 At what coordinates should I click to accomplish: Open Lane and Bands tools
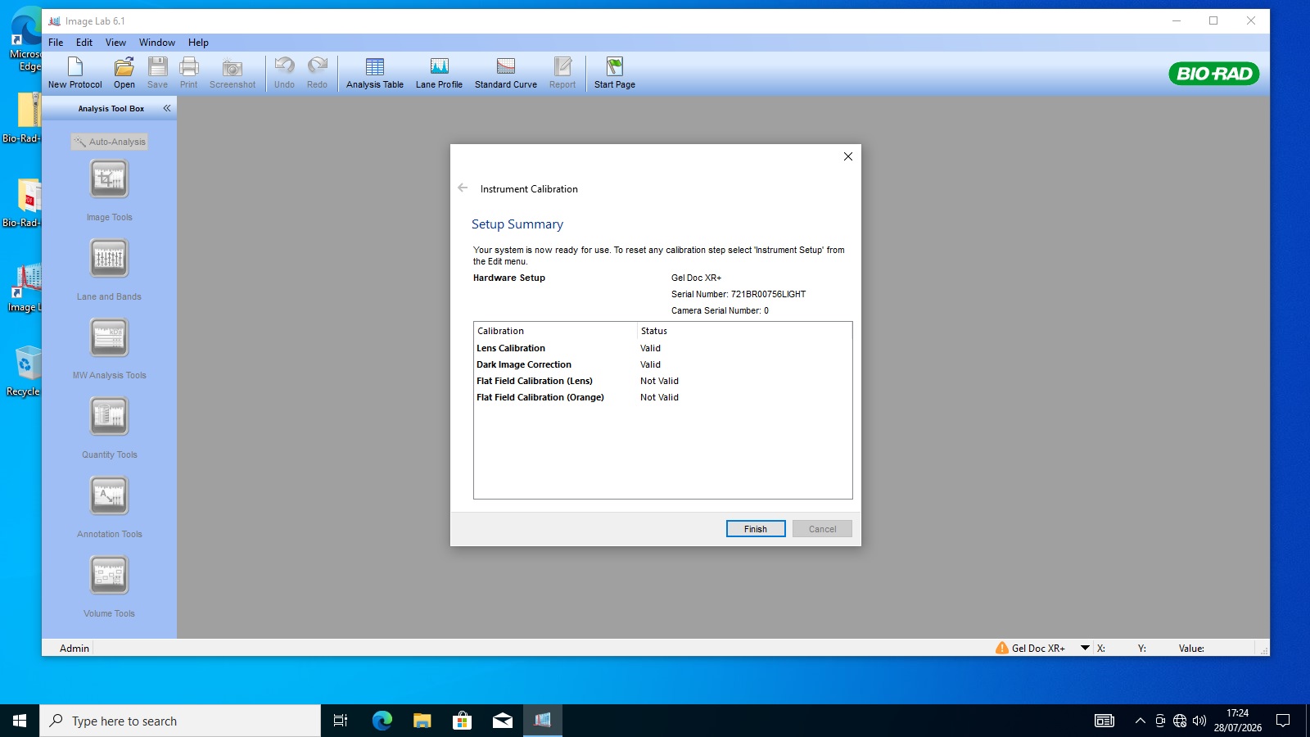point(109,259)
